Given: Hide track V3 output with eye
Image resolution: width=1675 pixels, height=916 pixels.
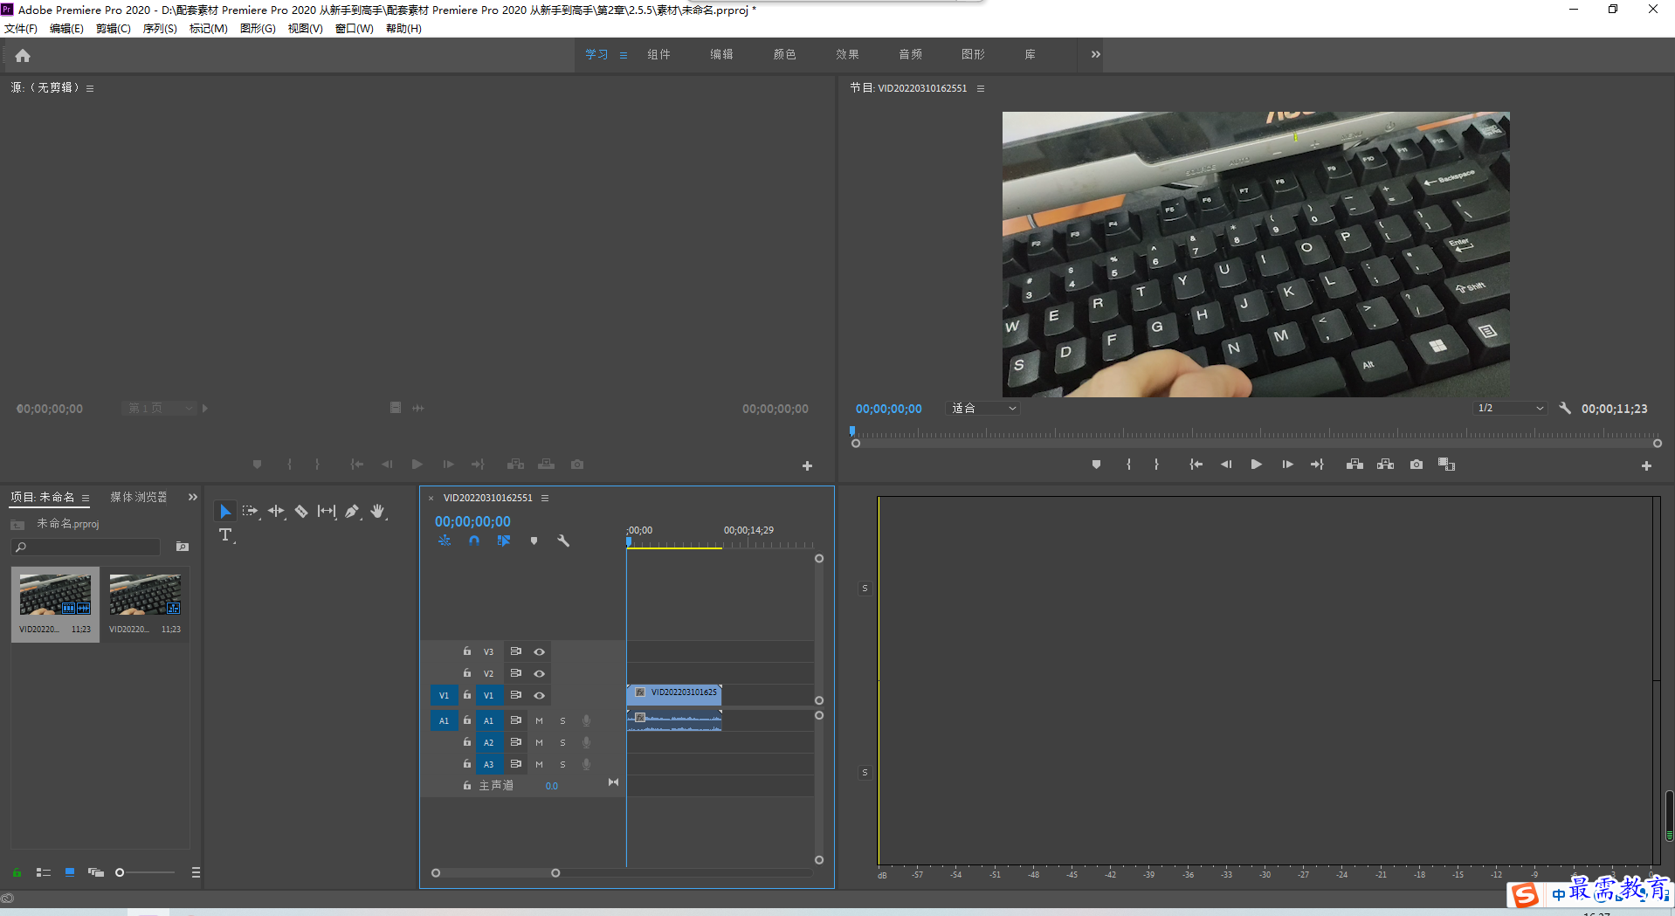Looking at the screenshot, I should pos(539,651).
